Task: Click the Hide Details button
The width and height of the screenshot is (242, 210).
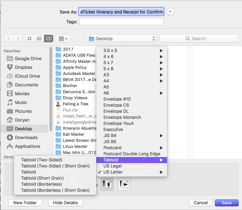Action: (x=65, y=203)
